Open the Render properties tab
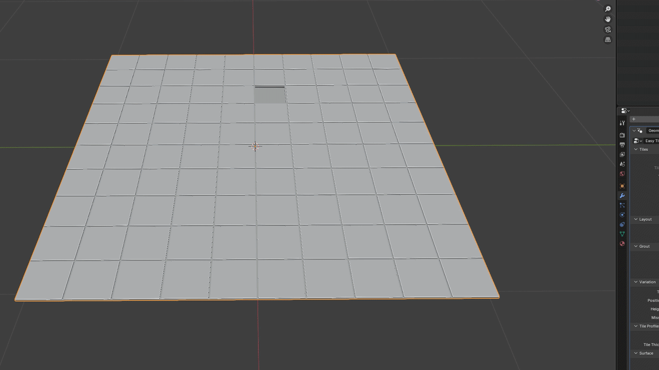The height and width of the screenshot is (370, 659). [622, 135]
